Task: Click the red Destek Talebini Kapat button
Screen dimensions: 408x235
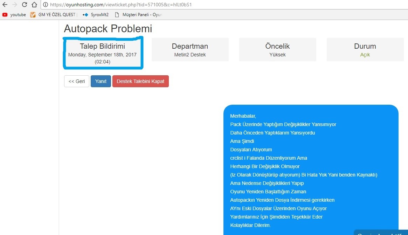Action: (140, 81)
